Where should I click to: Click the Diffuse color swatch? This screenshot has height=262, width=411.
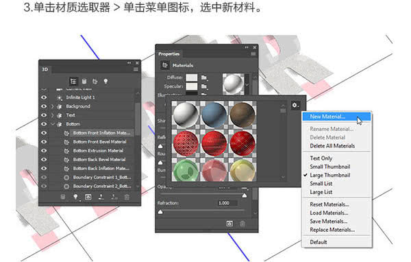(192, 78)
